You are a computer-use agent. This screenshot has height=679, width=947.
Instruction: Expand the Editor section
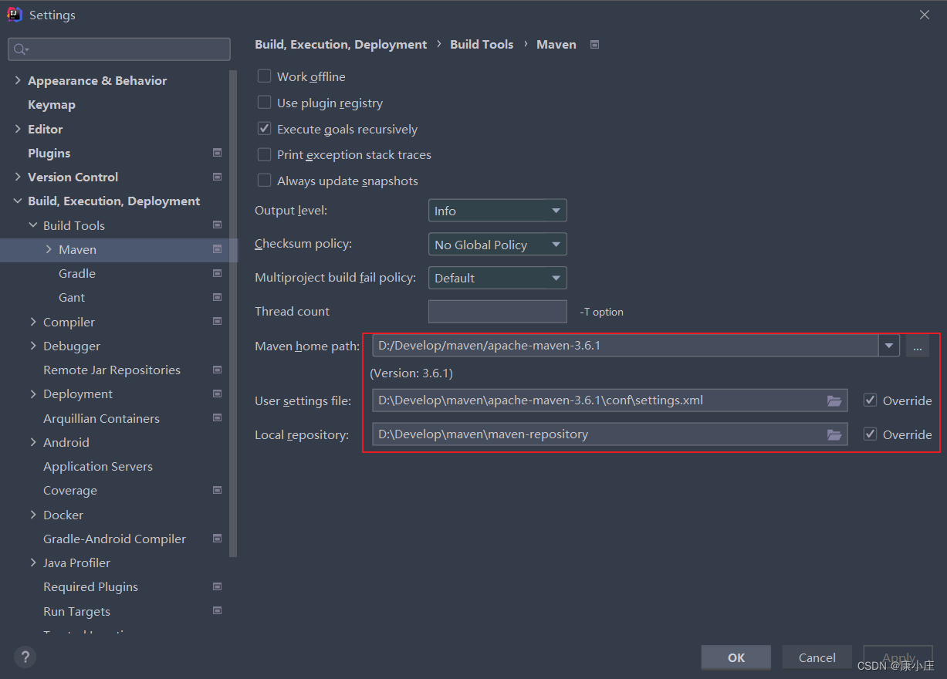(x=18, y=129)
